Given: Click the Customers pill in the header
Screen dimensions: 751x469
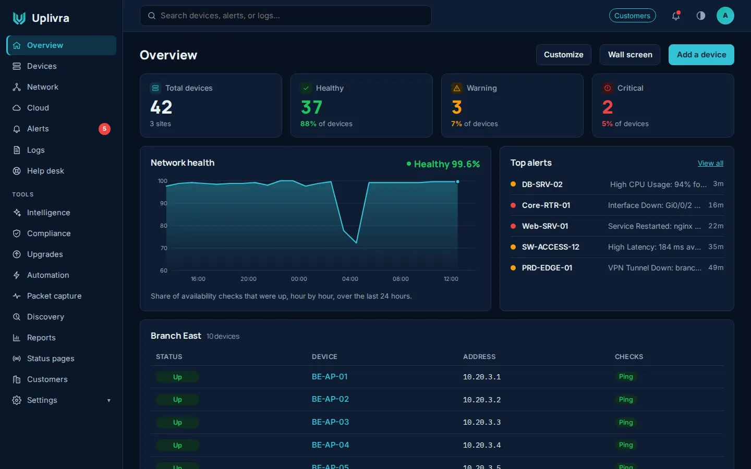Looking at the screenshot, I should pos(632,16).
